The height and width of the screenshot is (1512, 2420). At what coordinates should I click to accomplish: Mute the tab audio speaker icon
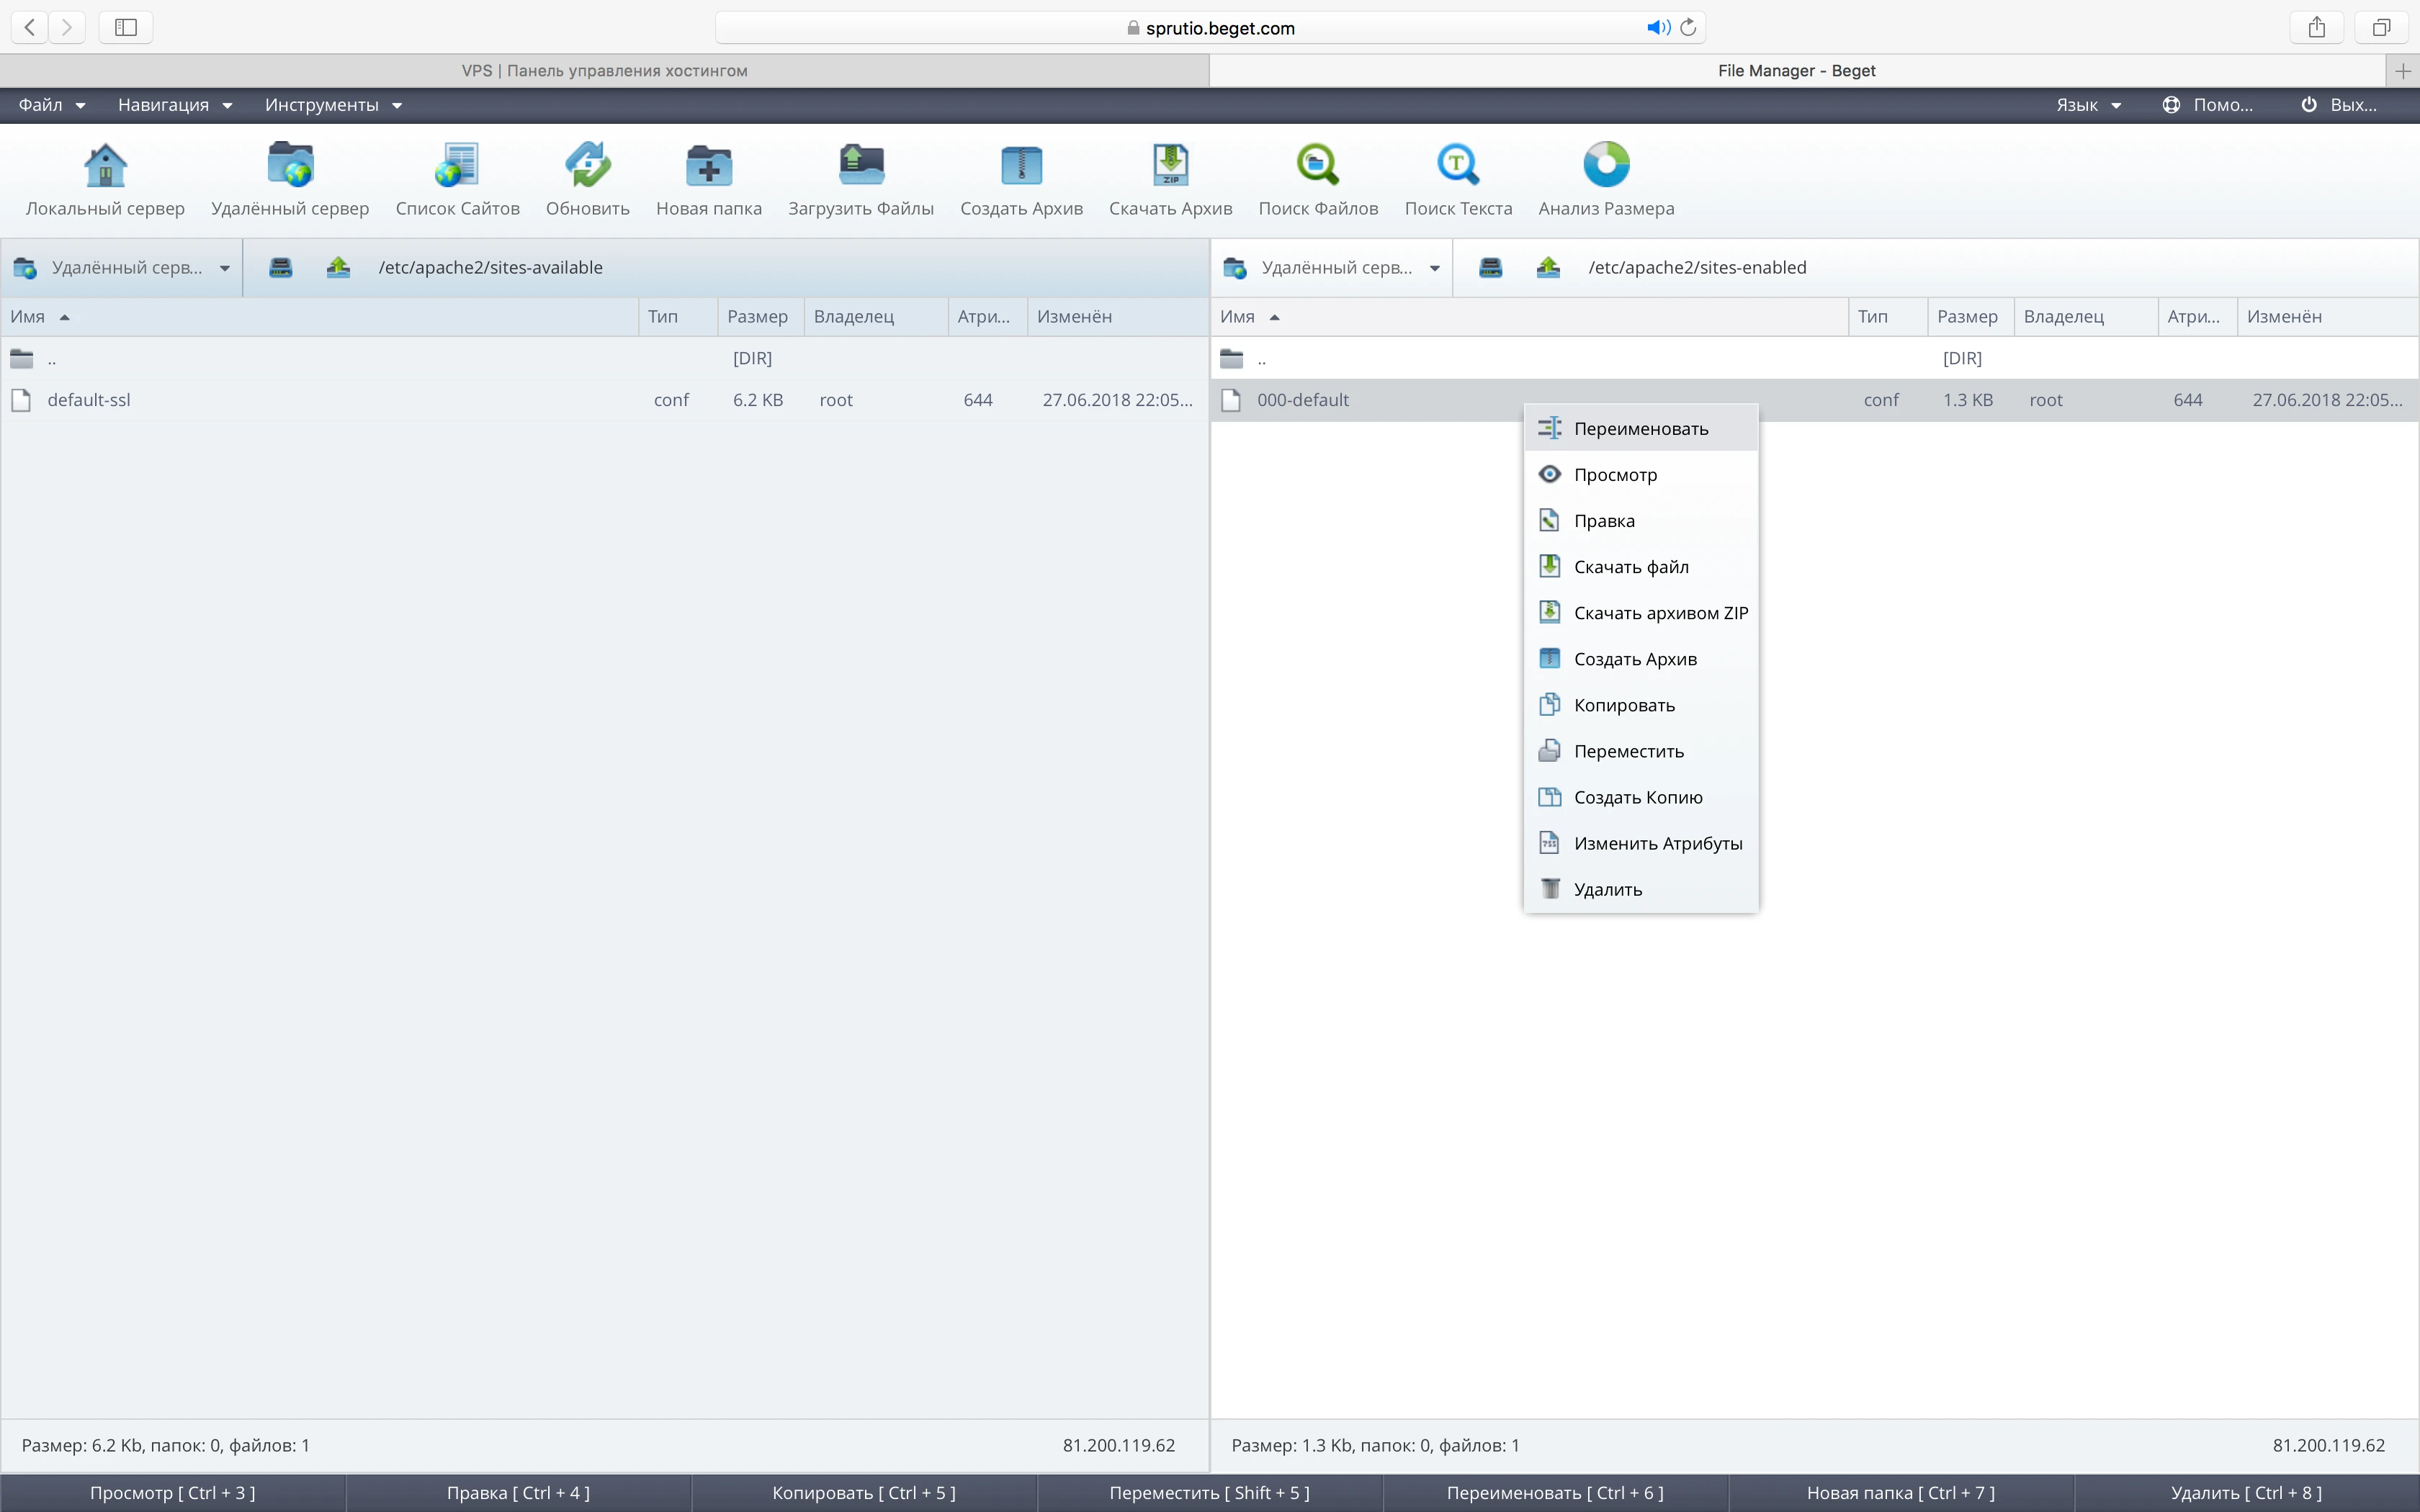tap(1657, 28)
